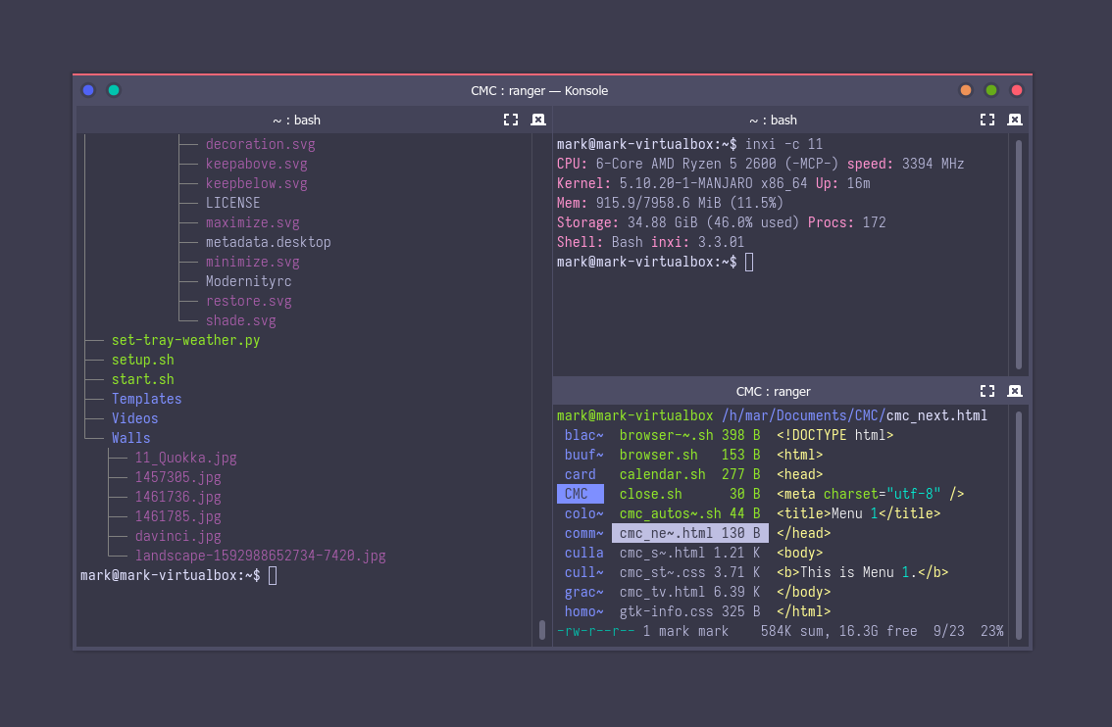Click the left bash prompt cursor

(x=273, y=575)
